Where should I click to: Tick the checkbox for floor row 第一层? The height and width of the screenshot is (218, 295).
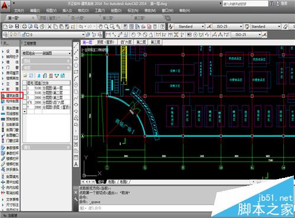tap(25, 88)
